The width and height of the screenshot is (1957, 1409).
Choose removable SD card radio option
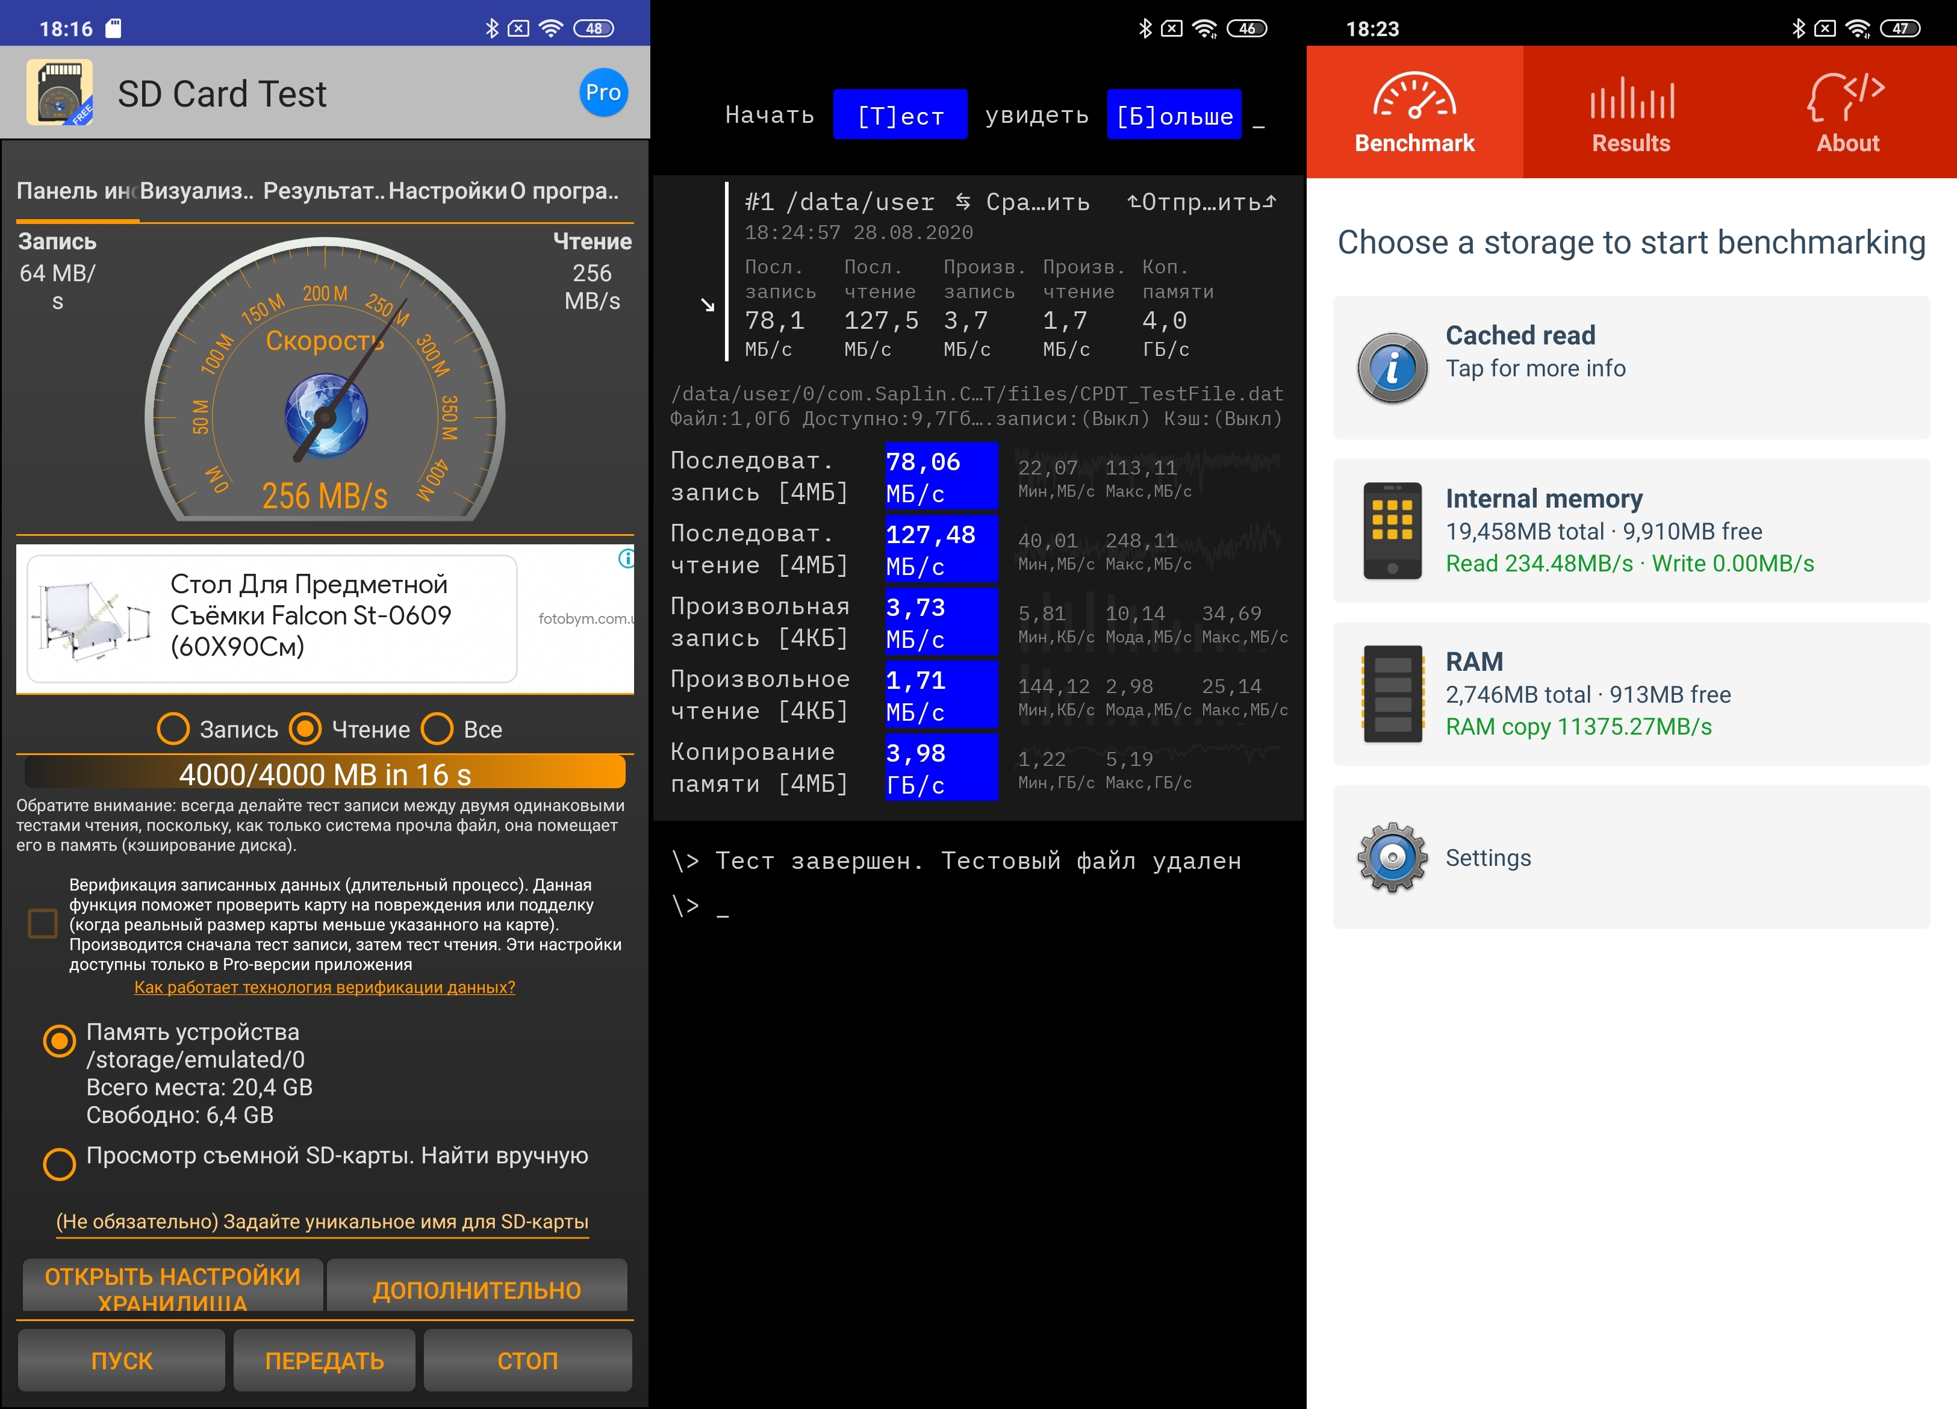click(x=60, y=1163)
